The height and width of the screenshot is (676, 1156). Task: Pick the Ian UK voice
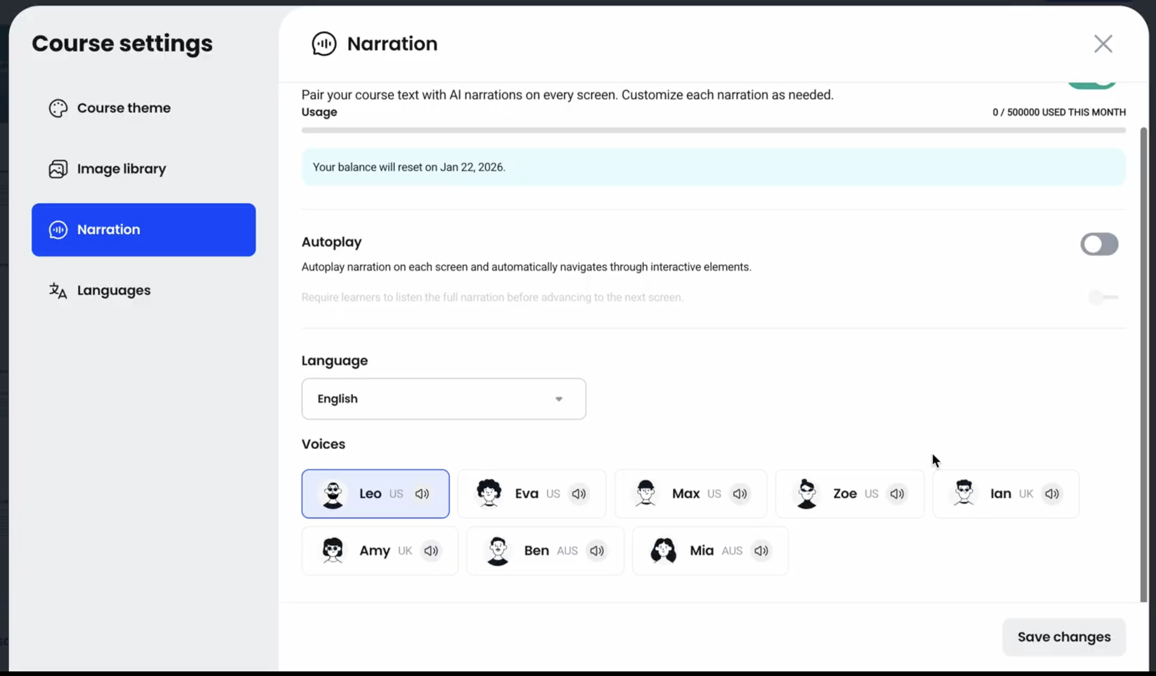point(1006,493)
